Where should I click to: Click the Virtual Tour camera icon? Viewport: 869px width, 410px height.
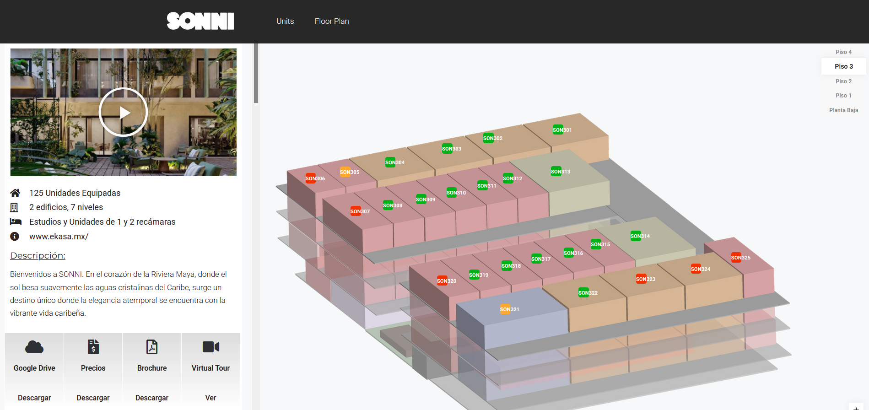click(211, 347)
